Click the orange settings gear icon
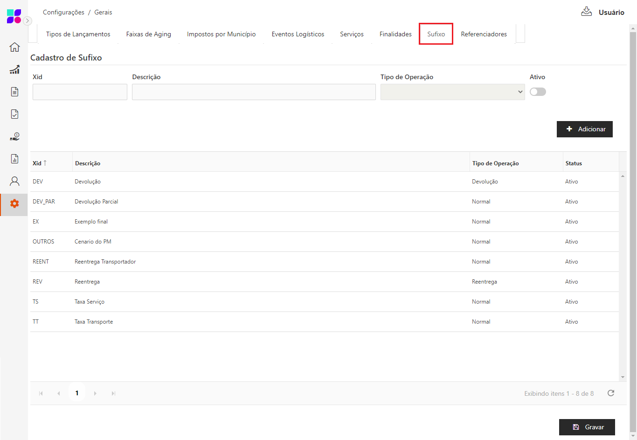Viewport: 637px width, 440px height. (14, 203)
